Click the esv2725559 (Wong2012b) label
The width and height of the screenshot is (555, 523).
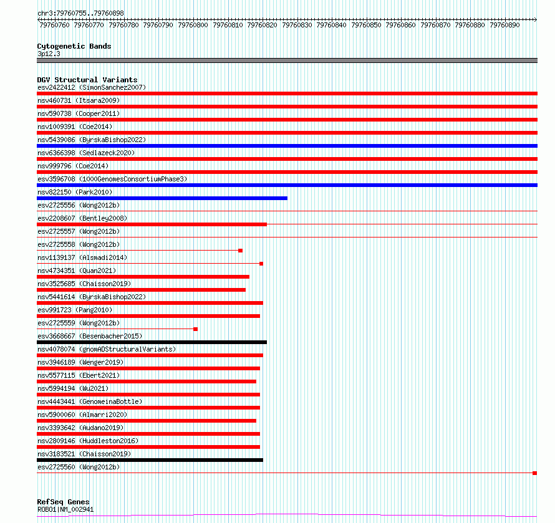(79, 323)
